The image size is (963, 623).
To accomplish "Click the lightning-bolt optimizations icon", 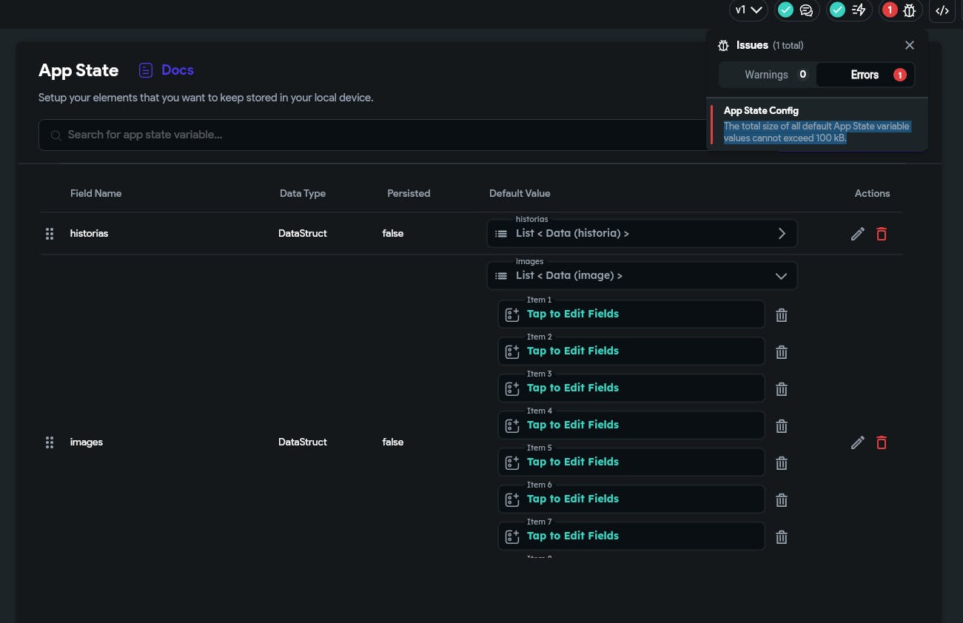I will (x=859, y=10).
